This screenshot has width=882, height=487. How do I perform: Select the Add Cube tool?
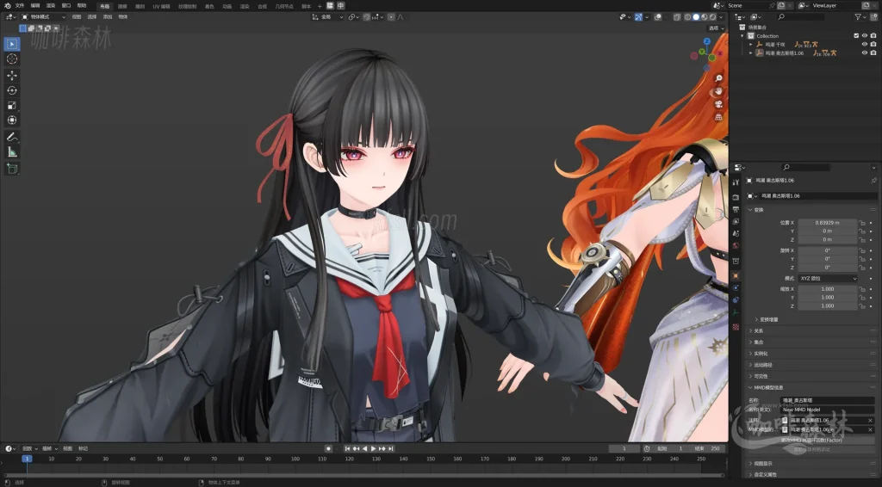tap(12, 169)
